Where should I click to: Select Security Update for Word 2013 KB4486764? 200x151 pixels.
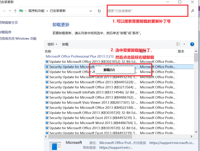[90, 123]
